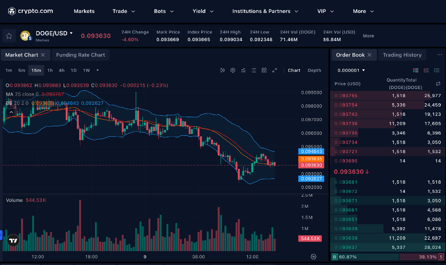
Task: Expand the side panel handle left of TradingView logo
Action: pyautogui.click(x=1, y=235)
